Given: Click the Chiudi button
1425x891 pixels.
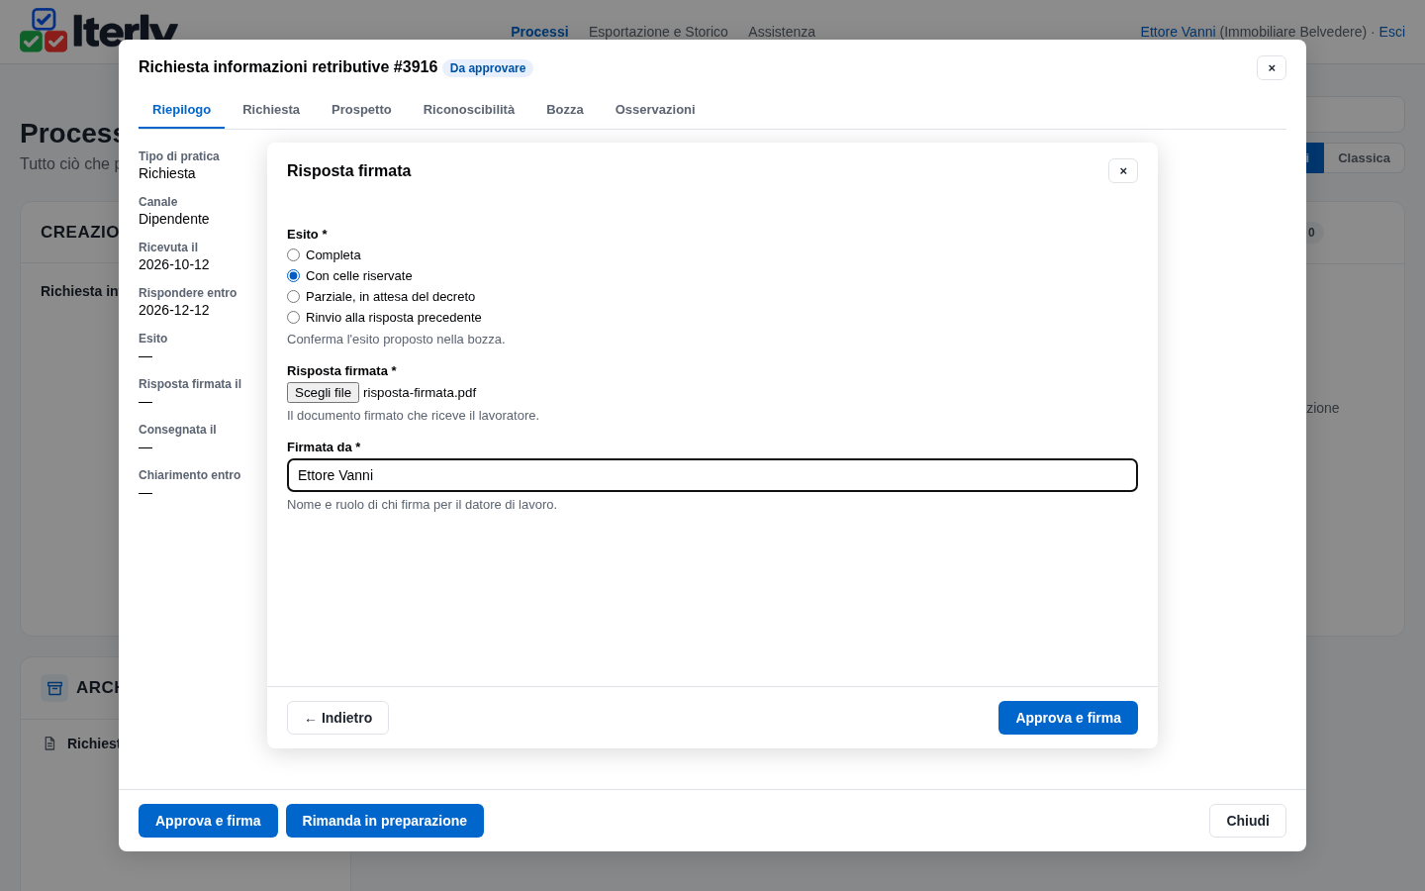Looking at the screenshot, I should 1248,821.
